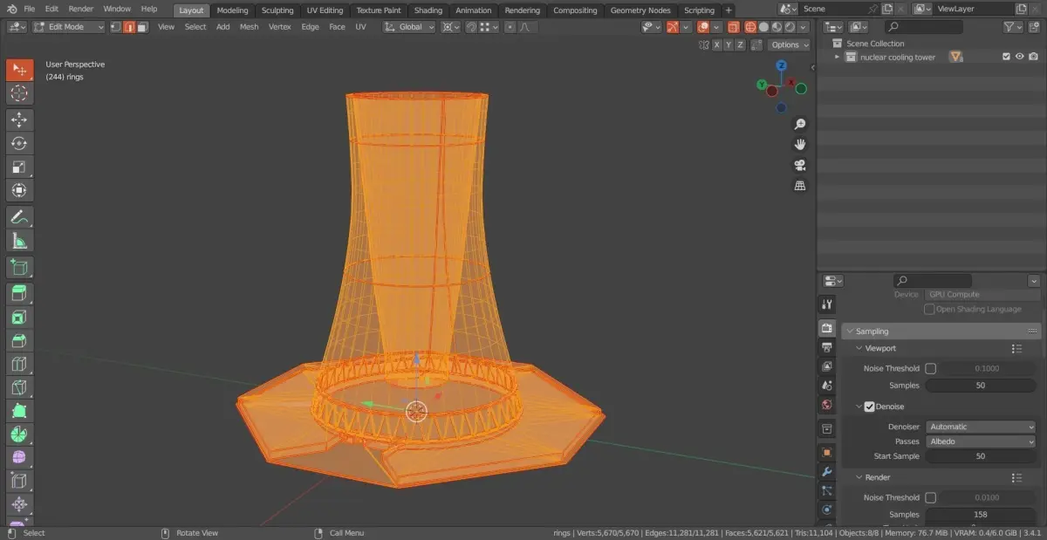Activate the Bevel tool
The height and width of the screenshot is (540, 1047).
19,341
